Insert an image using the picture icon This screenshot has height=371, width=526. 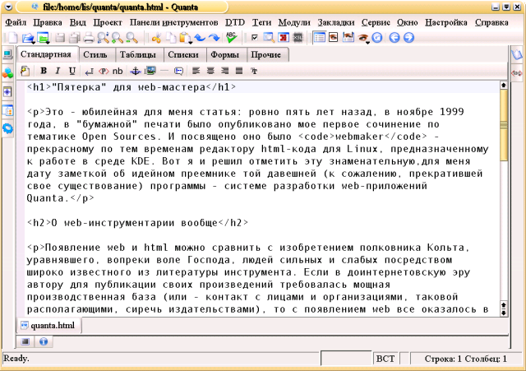pyautogui.click(x=150, y=71)
